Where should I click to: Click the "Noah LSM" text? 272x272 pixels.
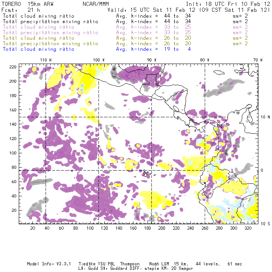[159, 264]
